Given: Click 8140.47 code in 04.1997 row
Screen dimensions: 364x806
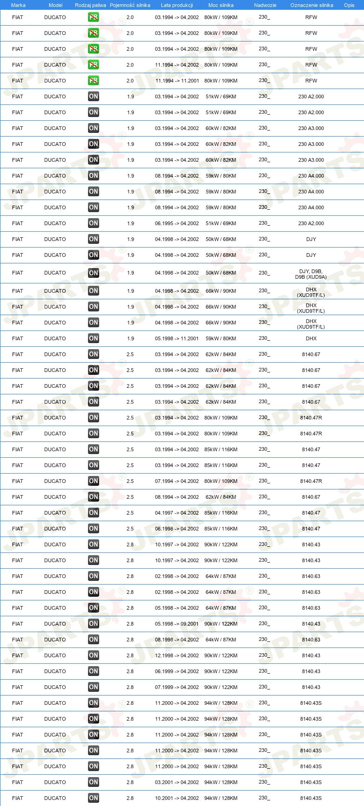Looking at the screenshot, I should click(x=311, y=513).
